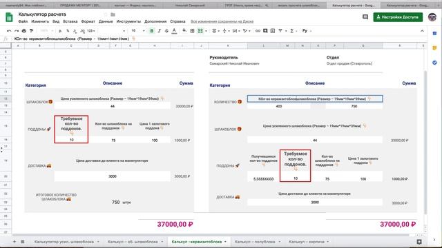442x248 pixels.
Task: Open the Файл menu
Action: (x=23, y=21)
